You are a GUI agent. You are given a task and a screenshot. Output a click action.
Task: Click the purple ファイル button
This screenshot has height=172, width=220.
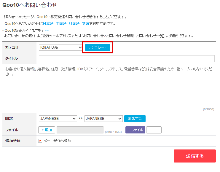pyautogui.click(x=135, y=130)
